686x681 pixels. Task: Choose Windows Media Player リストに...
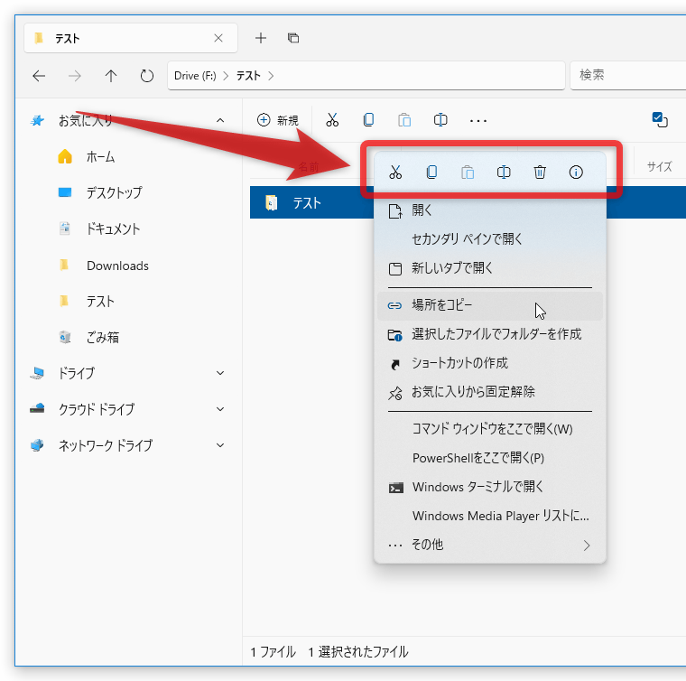[x=490, y=516]
